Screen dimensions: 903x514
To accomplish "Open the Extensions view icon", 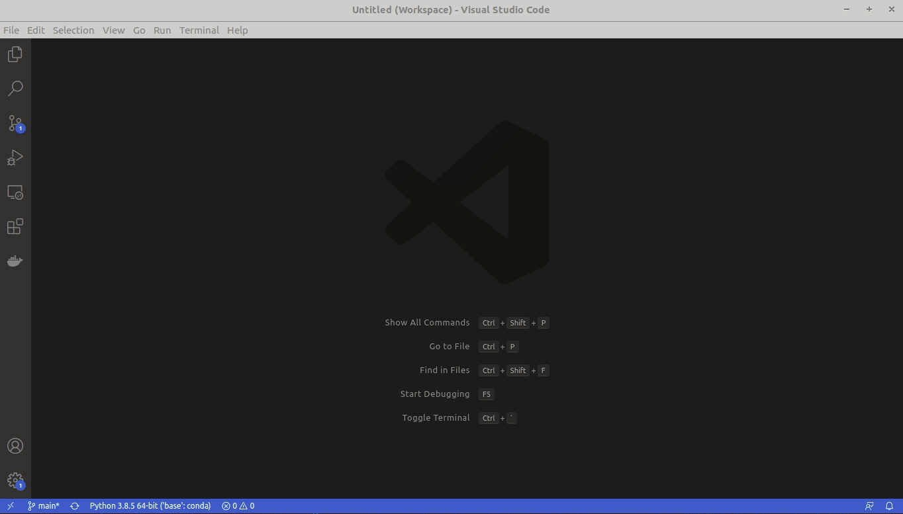I will click(15, 227).
